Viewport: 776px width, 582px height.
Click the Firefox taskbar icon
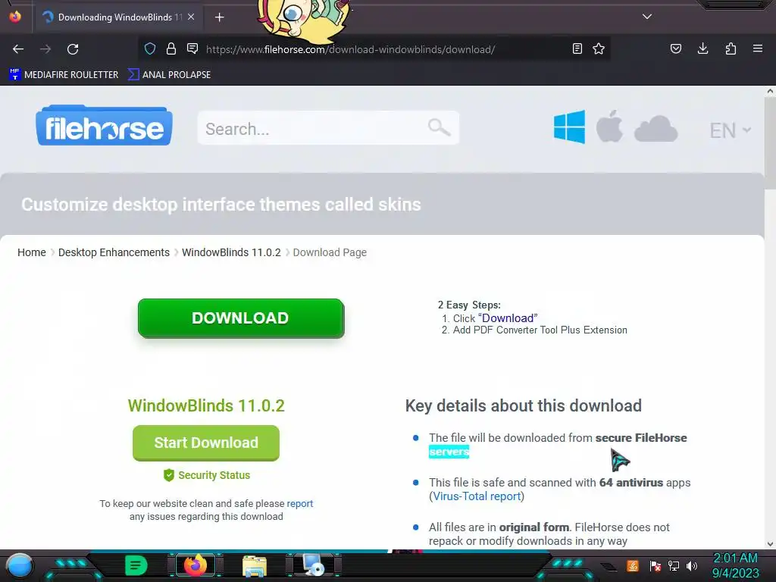(x=195, y=565)
